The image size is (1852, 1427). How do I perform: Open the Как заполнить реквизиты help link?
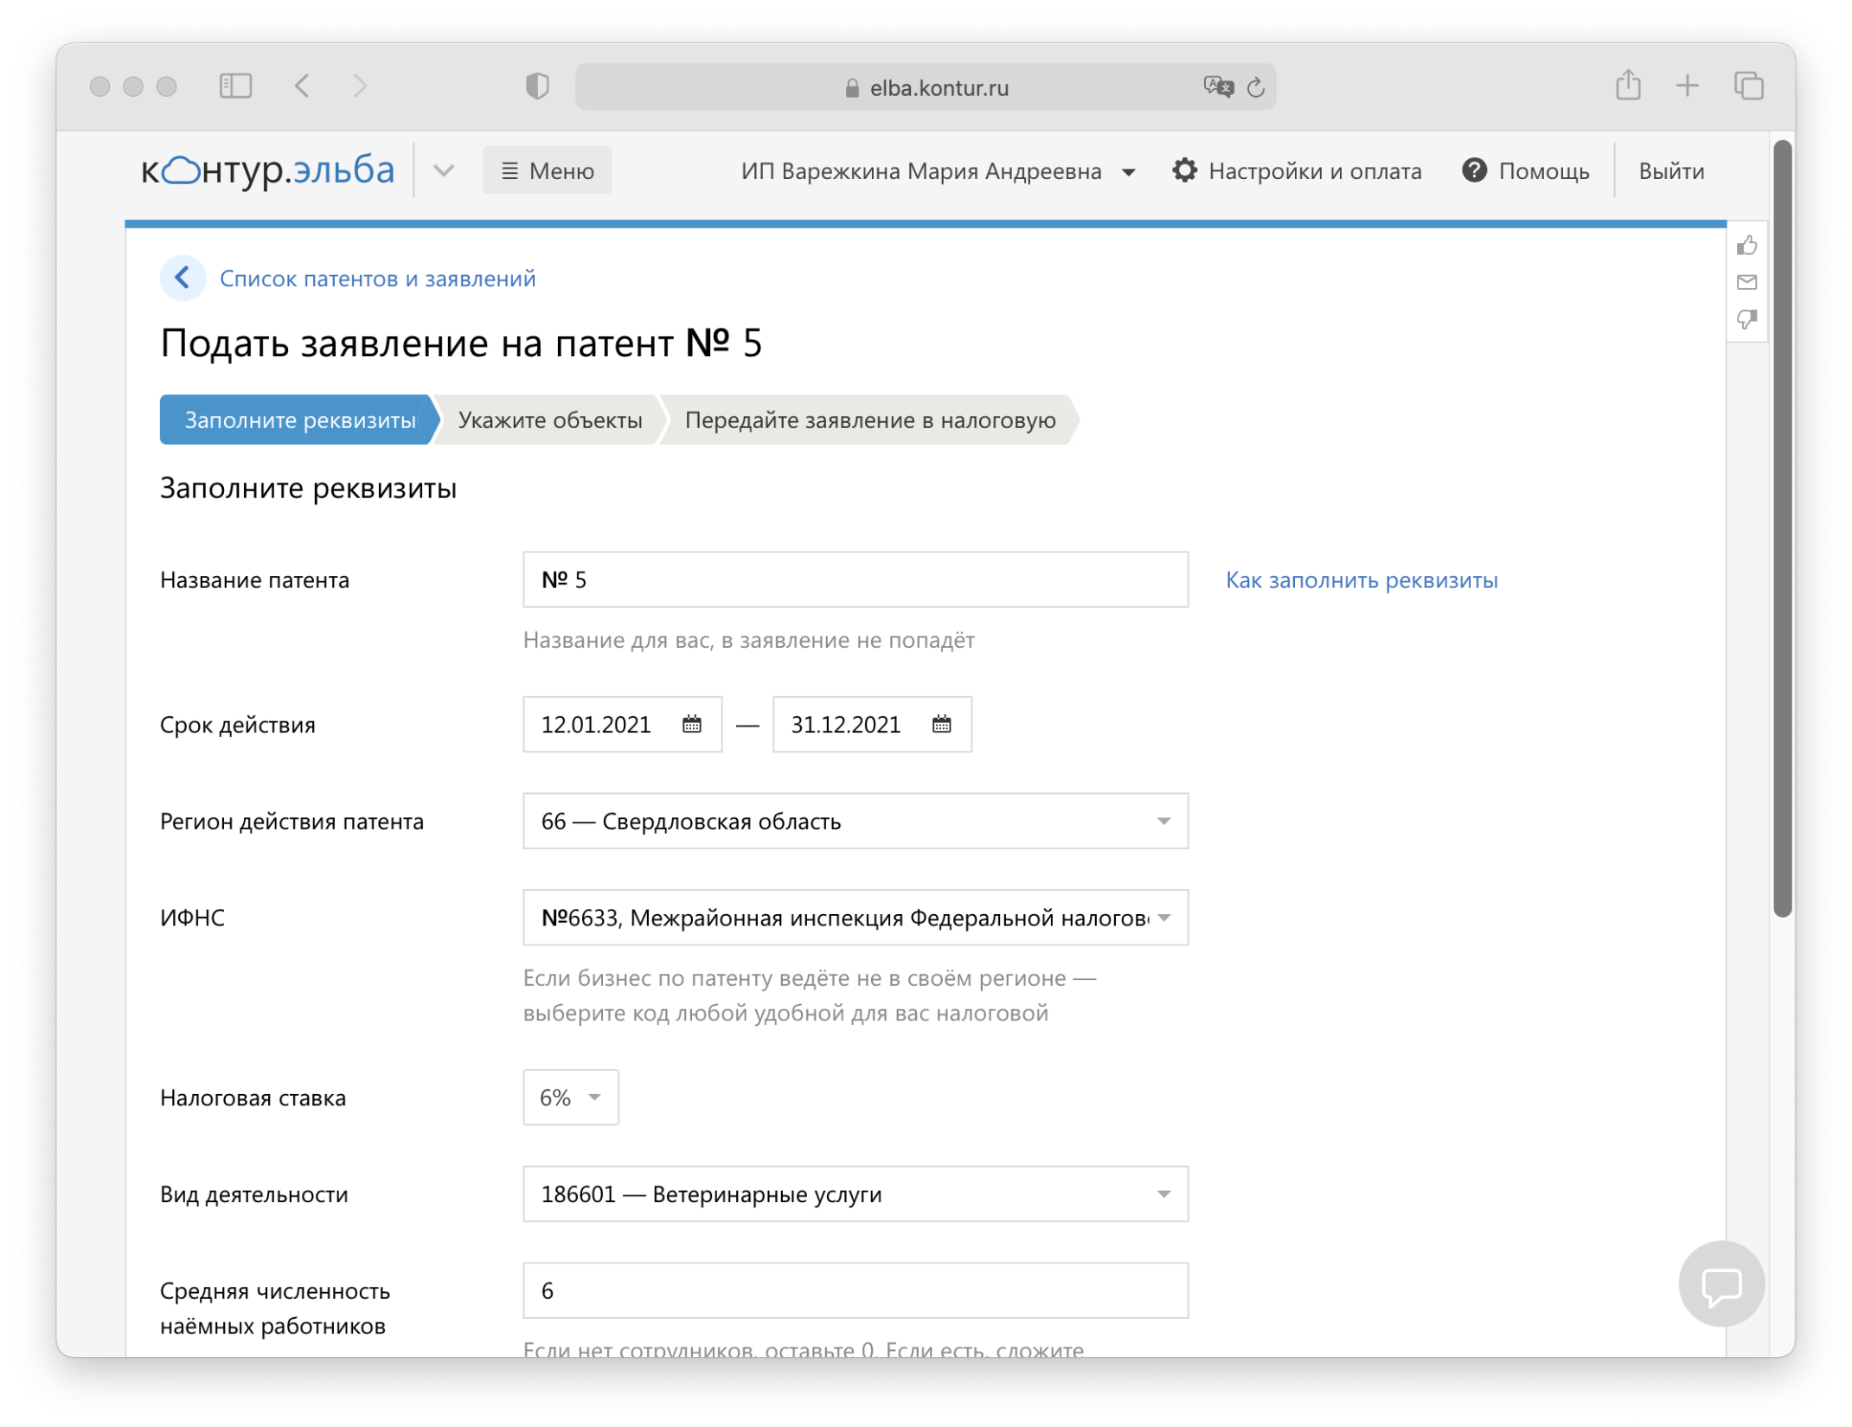click(x=1362, y=580)
